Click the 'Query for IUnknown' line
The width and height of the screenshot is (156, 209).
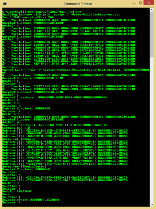(19, 139)
